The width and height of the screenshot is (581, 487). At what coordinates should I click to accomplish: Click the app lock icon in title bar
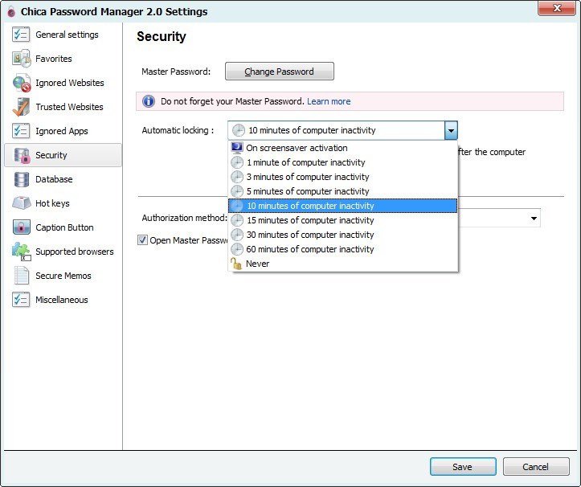[11, 11]
